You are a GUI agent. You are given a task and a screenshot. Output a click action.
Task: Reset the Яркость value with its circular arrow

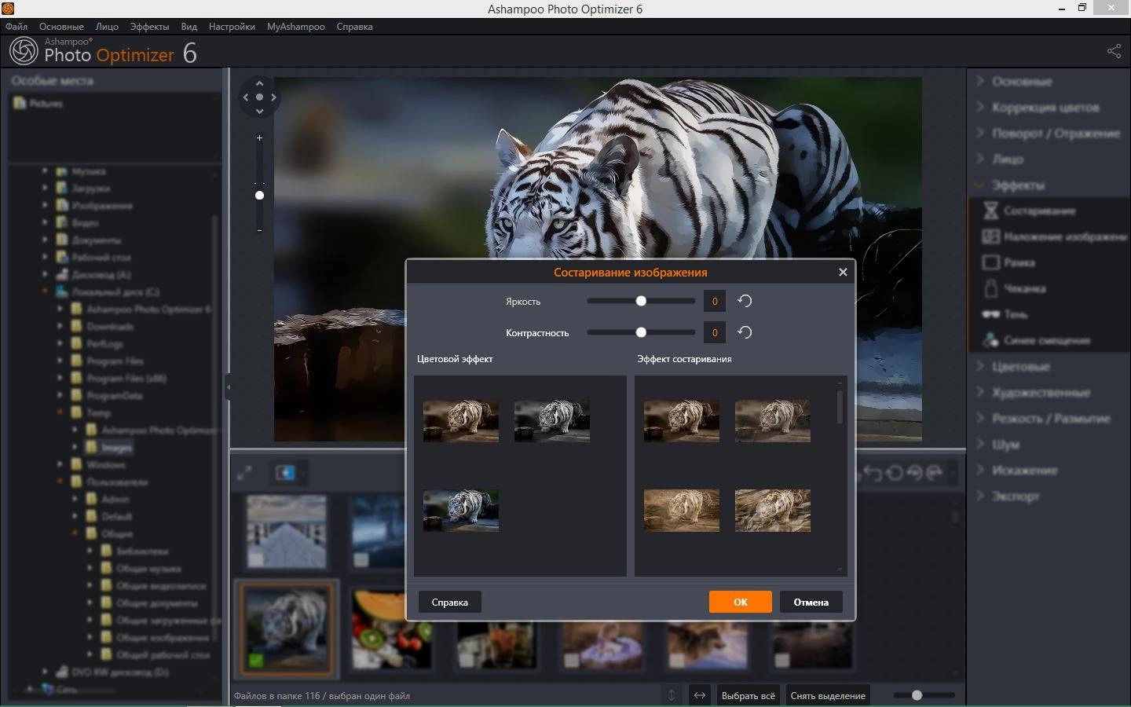745,301
